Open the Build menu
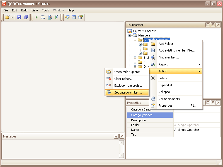 pyautogui.click(x=24, y=10)
